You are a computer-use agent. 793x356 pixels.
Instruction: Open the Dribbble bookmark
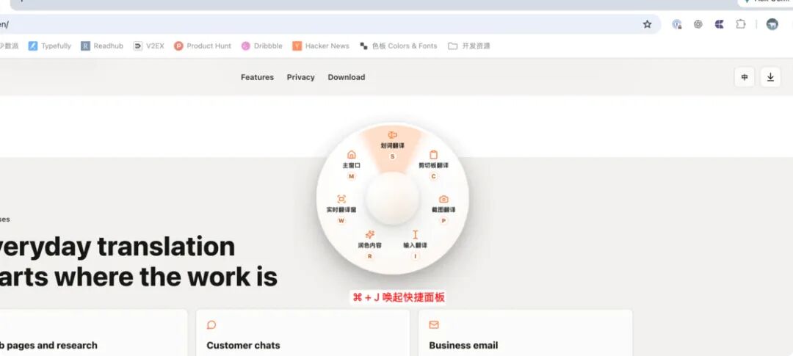[x=261, y=46]
